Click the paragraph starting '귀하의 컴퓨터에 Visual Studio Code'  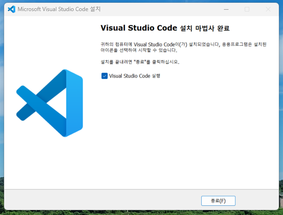(183, 47)
